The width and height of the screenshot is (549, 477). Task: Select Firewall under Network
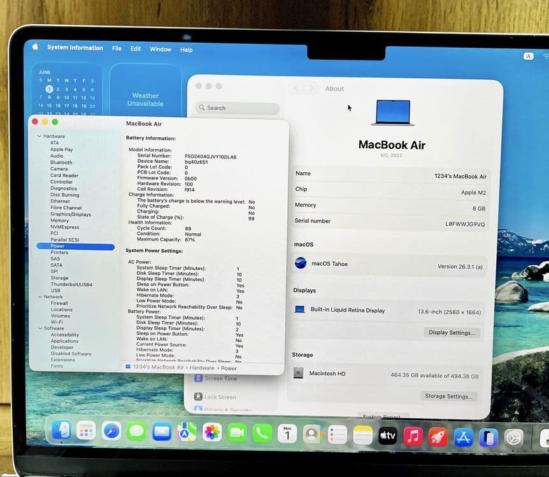pyautogui.click(x=59, y=303)
